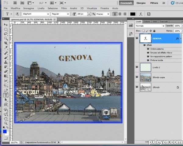Hide the Livello 1 layer
Image resolution: width=183 pixels, height=146 pixels.
tap(137, 67)
